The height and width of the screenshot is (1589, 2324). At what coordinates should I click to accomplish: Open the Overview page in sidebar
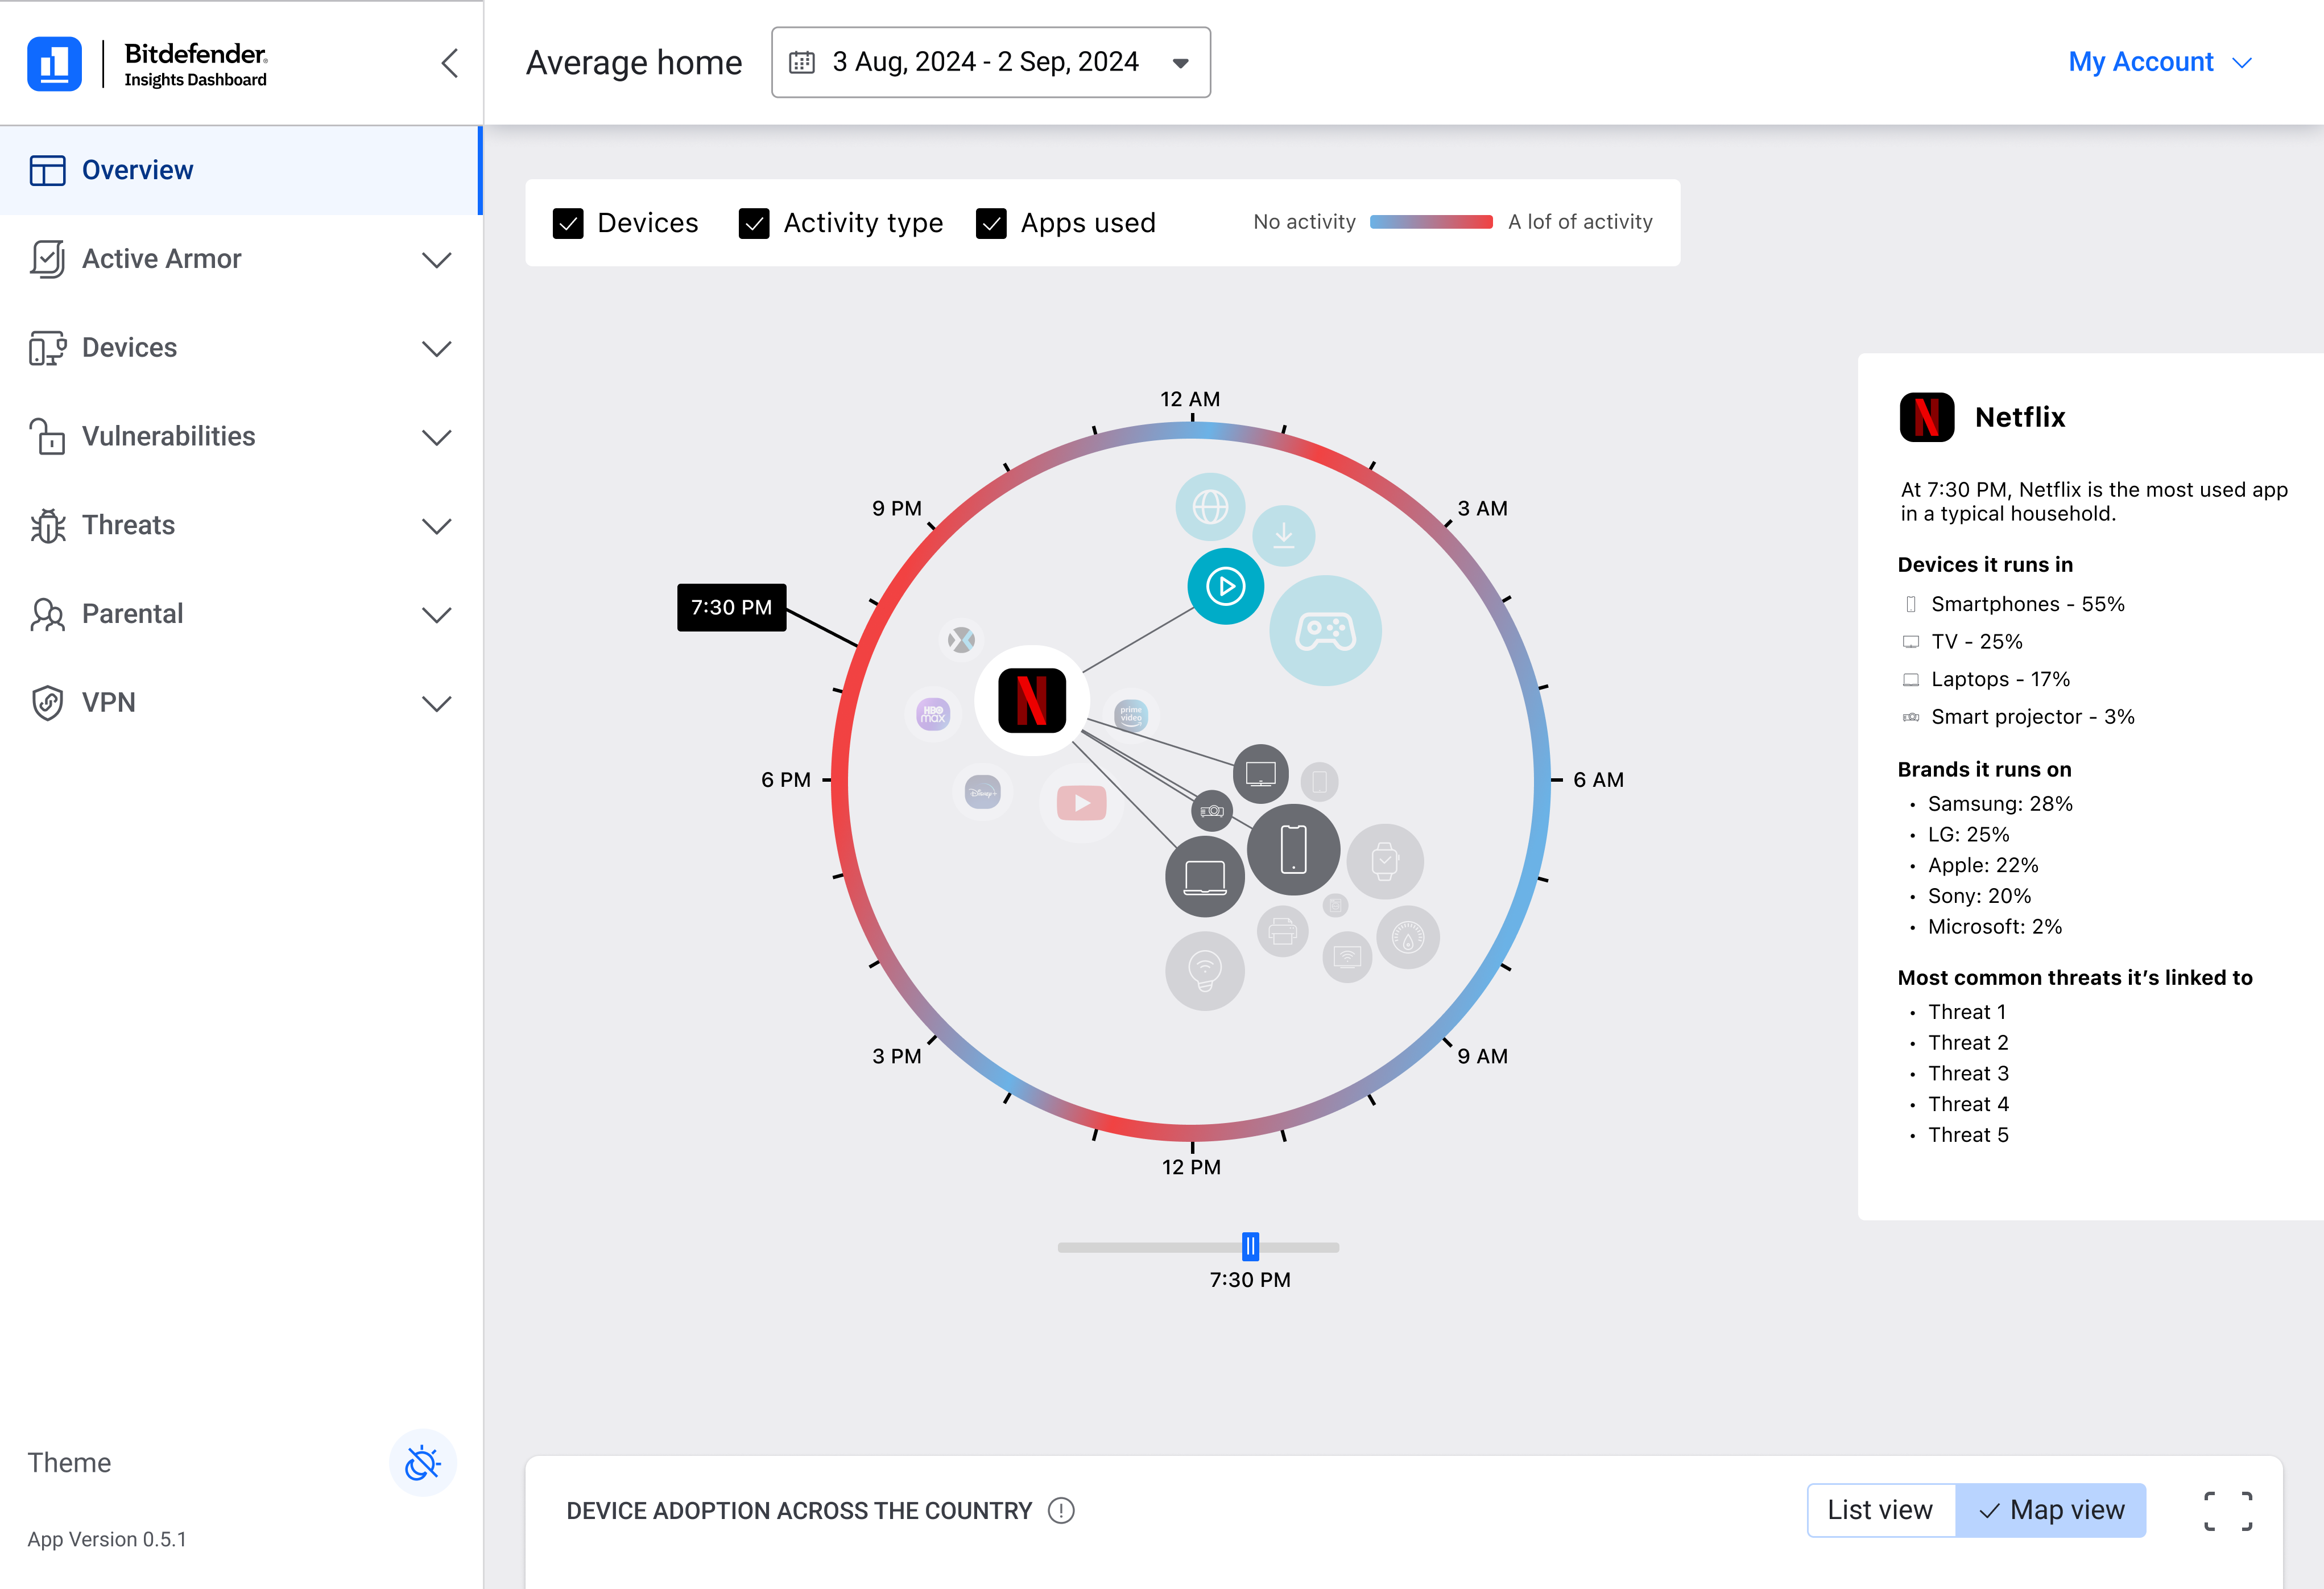(x=241, y=170)
